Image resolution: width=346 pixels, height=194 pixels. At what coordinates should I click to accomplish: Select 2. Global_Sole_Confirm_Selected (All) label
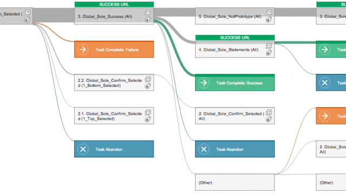231,116
